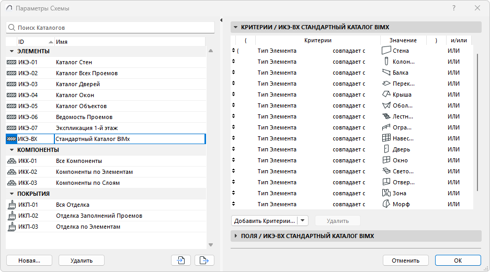Click the Окно window type icon

click(x=386, y=160)
